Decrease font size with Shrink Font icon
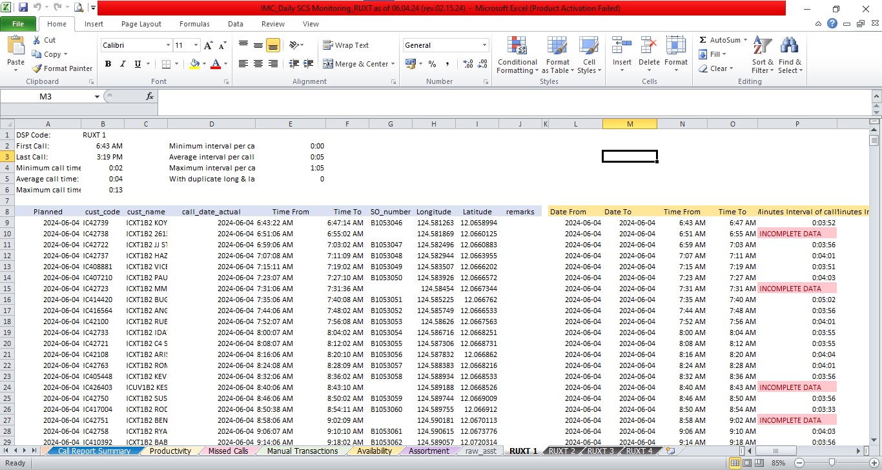Viewport: 882px width, 470px height. 223,45
